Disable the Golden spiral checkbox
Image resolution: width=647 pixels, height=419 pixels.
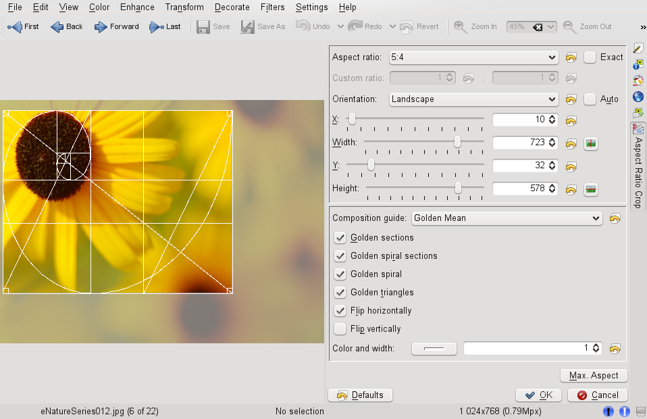point(340,274)
